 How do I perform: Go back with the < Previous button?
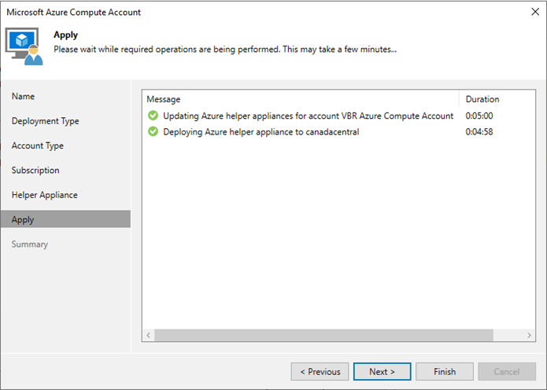(320, 372)
